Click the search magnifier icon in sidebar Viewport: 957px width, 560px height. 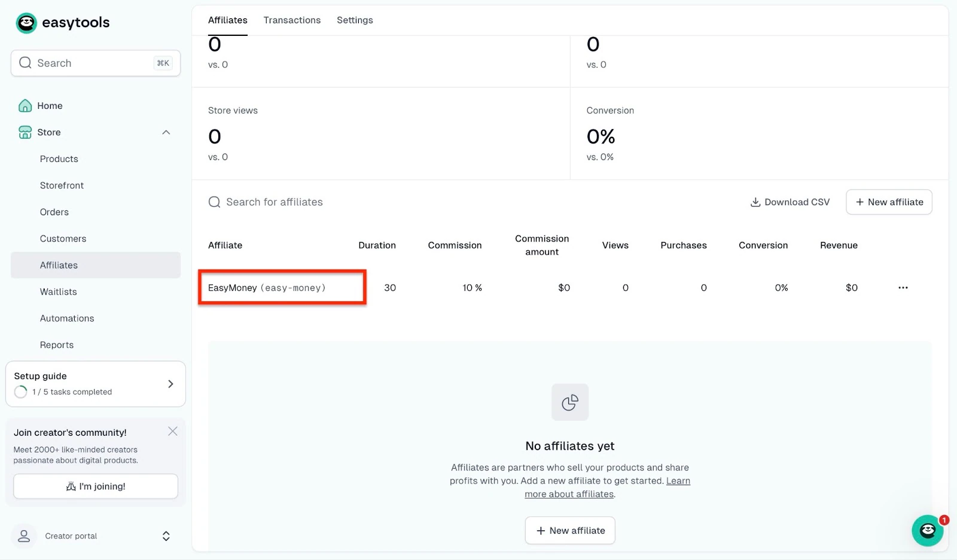pos(25,63)
